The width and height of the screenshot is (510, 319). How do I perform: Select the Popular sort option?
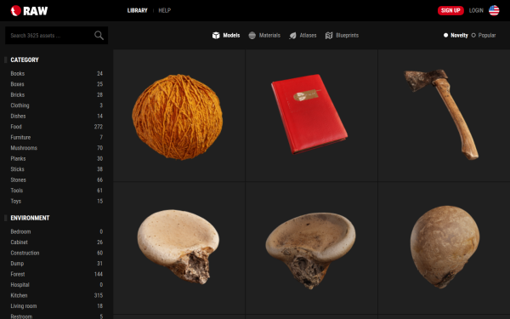[484, 35]
